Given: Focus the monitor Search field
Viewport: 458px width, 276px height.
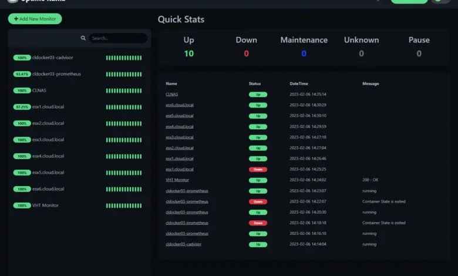Looking at the screenshot, I should coord(118,38).
